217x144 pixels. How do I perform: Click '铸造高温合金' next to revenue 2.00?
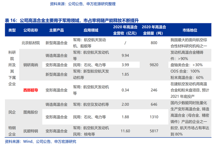click(x=57, y=104)
